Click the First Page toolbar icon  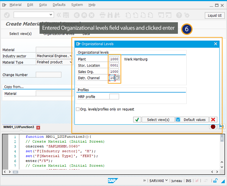(128, 15)
